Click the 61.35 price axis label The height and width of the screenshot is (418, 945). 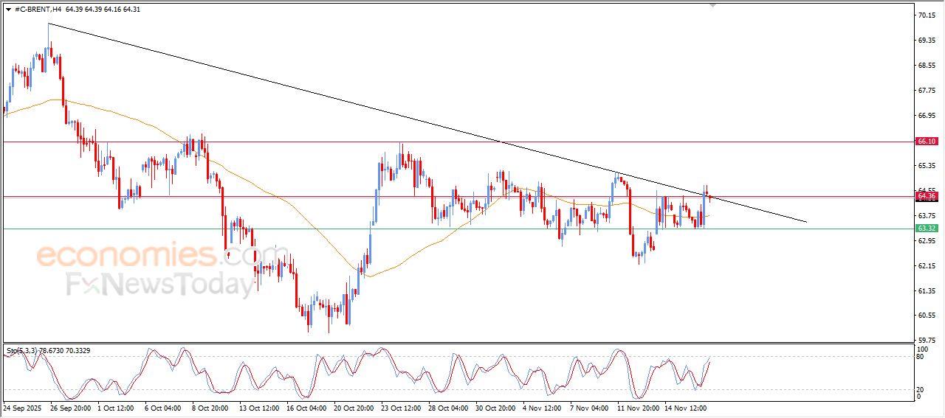click(x=926, y=290)
